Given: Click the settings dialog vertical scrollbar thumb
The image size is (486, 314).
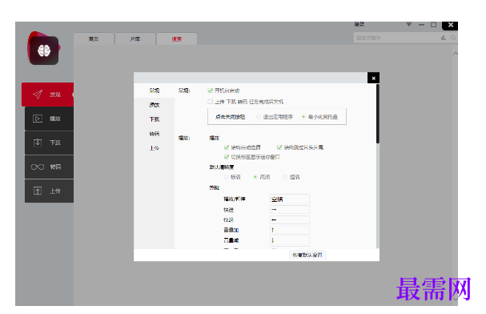Looking at the screenshot, I should 378,114.
